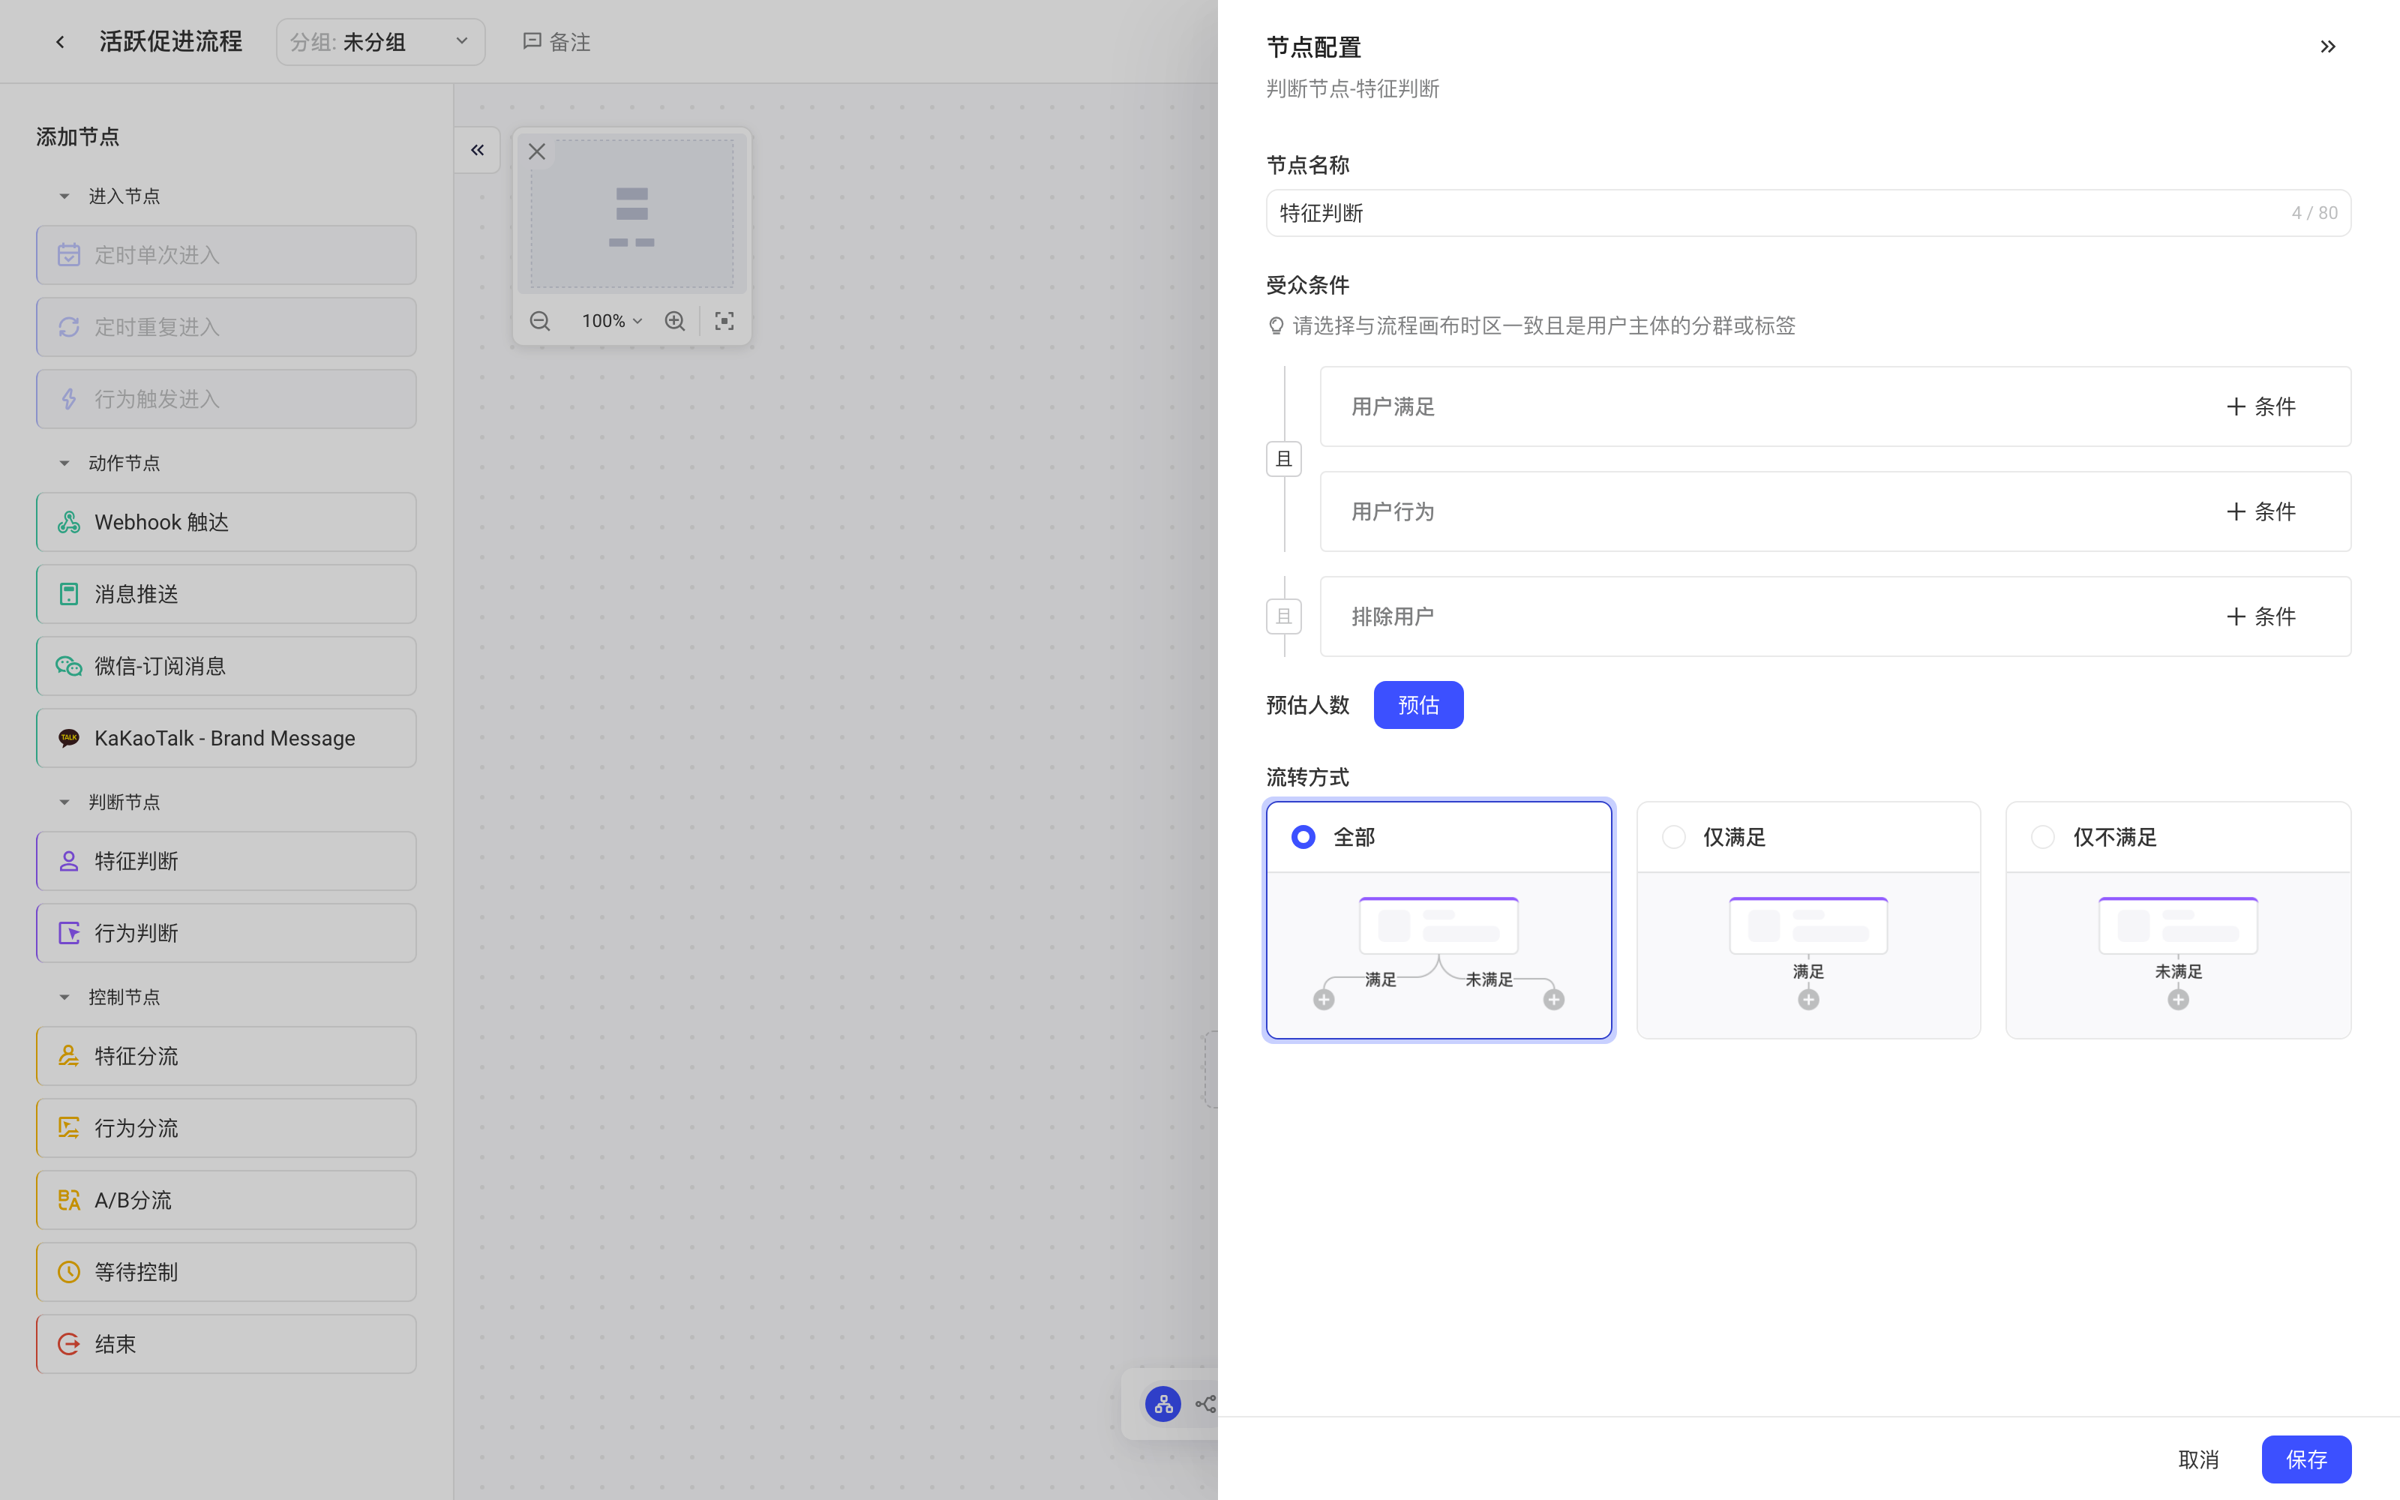Save the node configuration
Screen dimensions: 2400x1500
(x=2305, y=1459)
